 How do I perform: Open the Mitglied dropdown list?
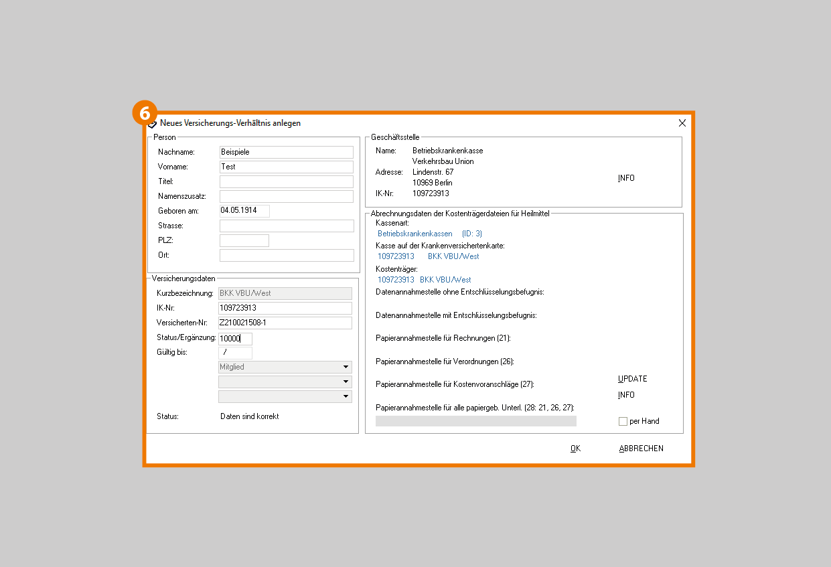pyautogui.click(x=346, y=368)
